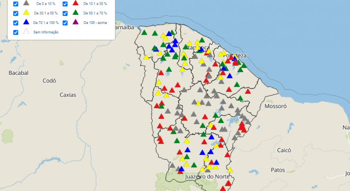Click green triangle marker nearest Parnaíba label

(x=144, y=32)
